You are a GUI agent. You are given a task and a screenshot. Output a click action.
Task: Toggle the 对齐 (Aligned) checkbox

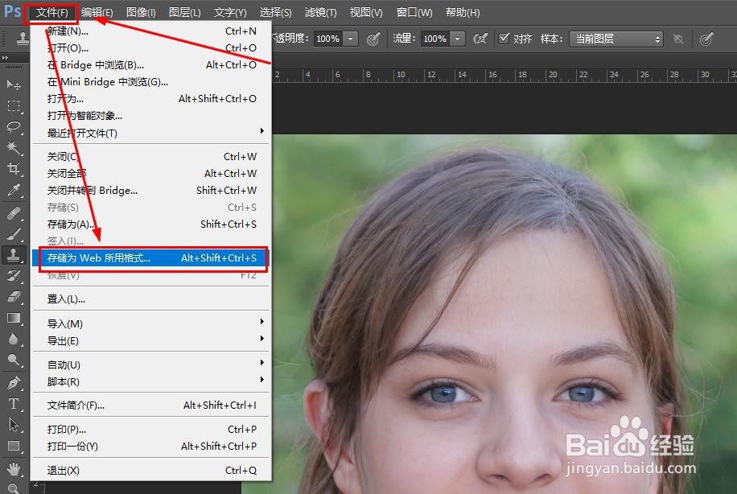(x=504, y=38)
